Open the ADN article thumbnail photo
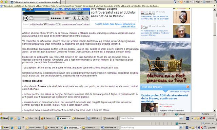 pos(150,108)
